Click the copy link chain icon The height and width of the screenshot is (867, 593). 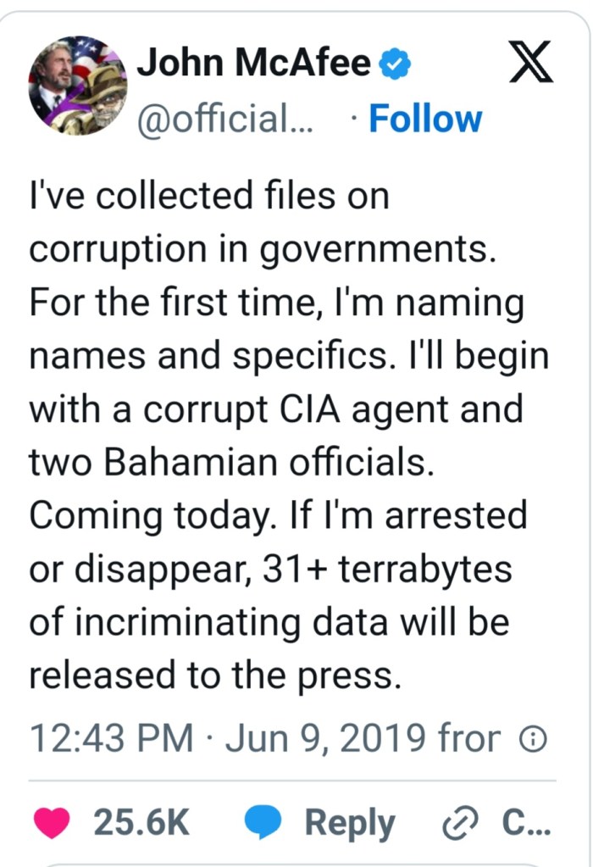tap(462, 824)
